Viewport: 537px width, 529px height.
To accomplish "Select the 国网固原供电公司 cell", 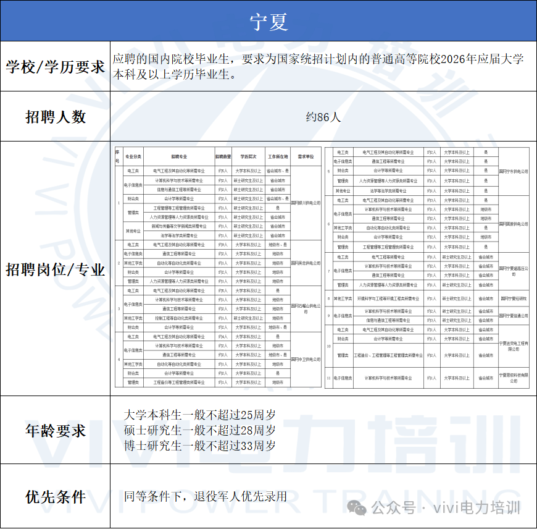I will [x=513, y=224].
